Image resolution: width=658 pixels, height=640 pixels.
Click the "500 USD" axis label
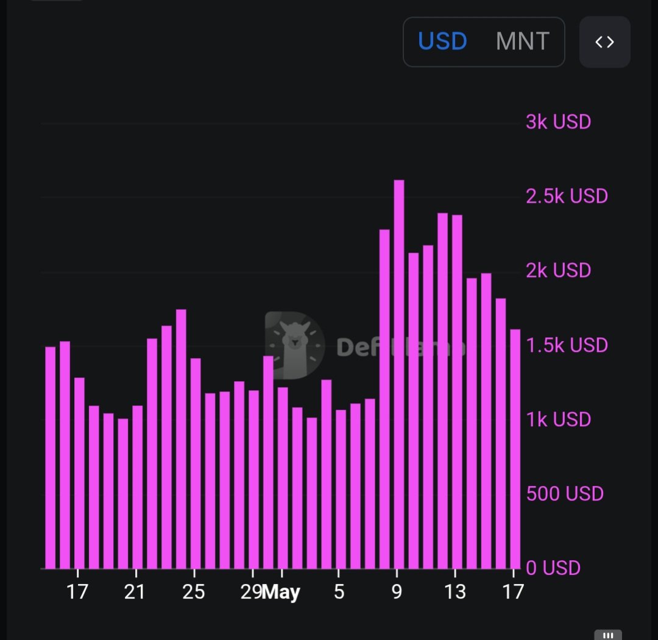point(565,493)
